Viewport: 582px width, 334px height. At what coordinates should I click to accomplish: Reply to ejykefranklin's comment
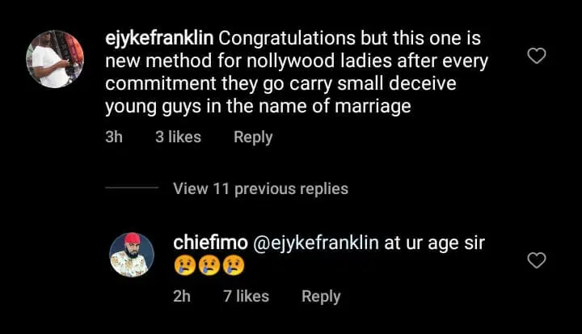click(x=253, y=137)
